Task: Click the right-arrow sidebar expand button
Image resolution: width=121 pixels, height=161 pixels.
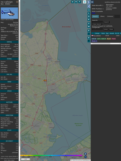Action: point(89,2)
